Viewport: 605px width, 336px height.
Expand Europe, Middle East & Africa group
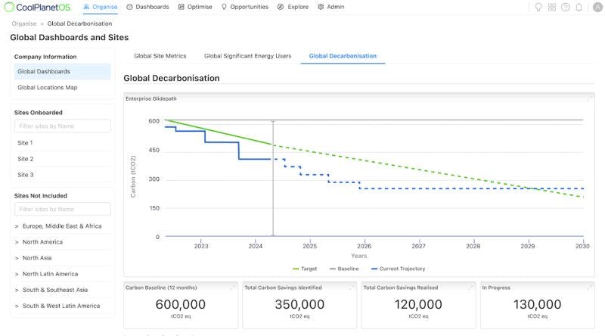click(61, 226)
